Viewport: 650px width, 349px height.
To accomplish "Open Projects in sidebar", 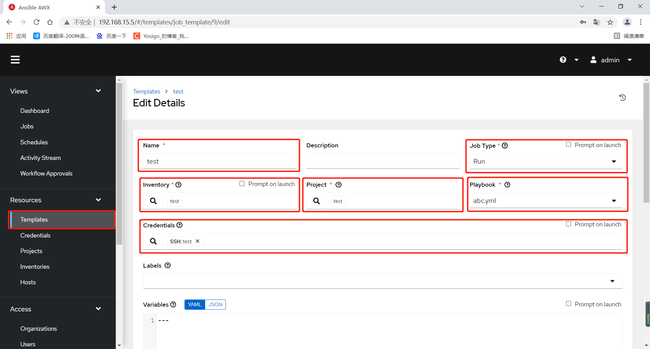I will click(31, 251).
